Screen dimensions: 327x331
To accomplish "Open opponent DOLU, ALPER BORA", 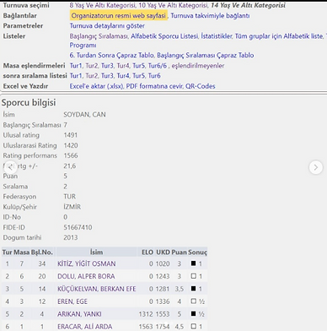I will (x=86, y=276).
